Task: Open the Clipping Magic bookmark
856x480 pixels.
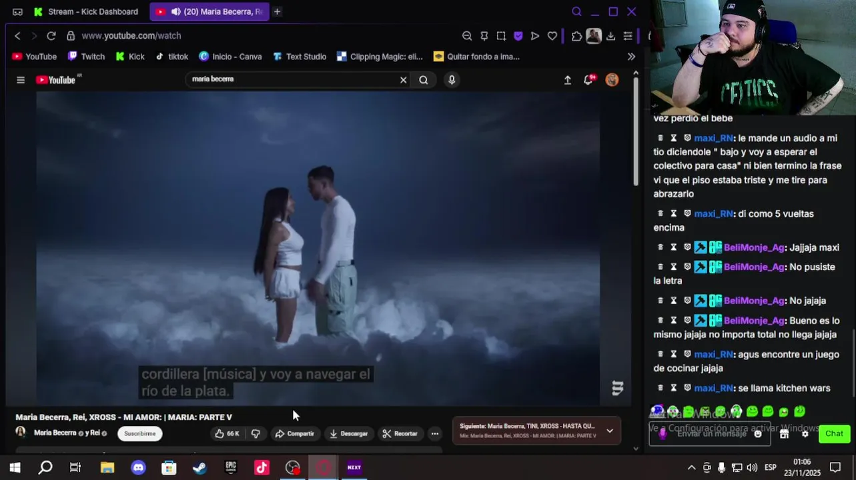Action: 380,57
